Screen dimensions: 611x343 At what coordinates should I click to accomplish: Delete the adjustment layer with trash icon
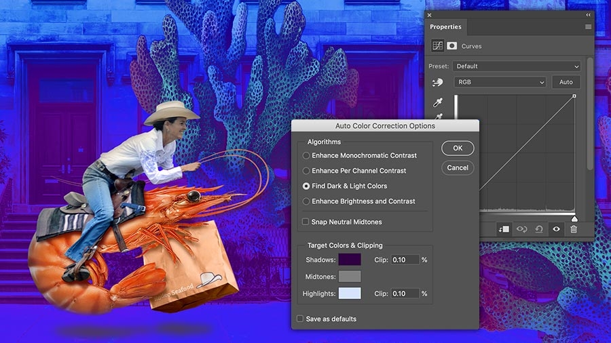(x=574, y=229)
